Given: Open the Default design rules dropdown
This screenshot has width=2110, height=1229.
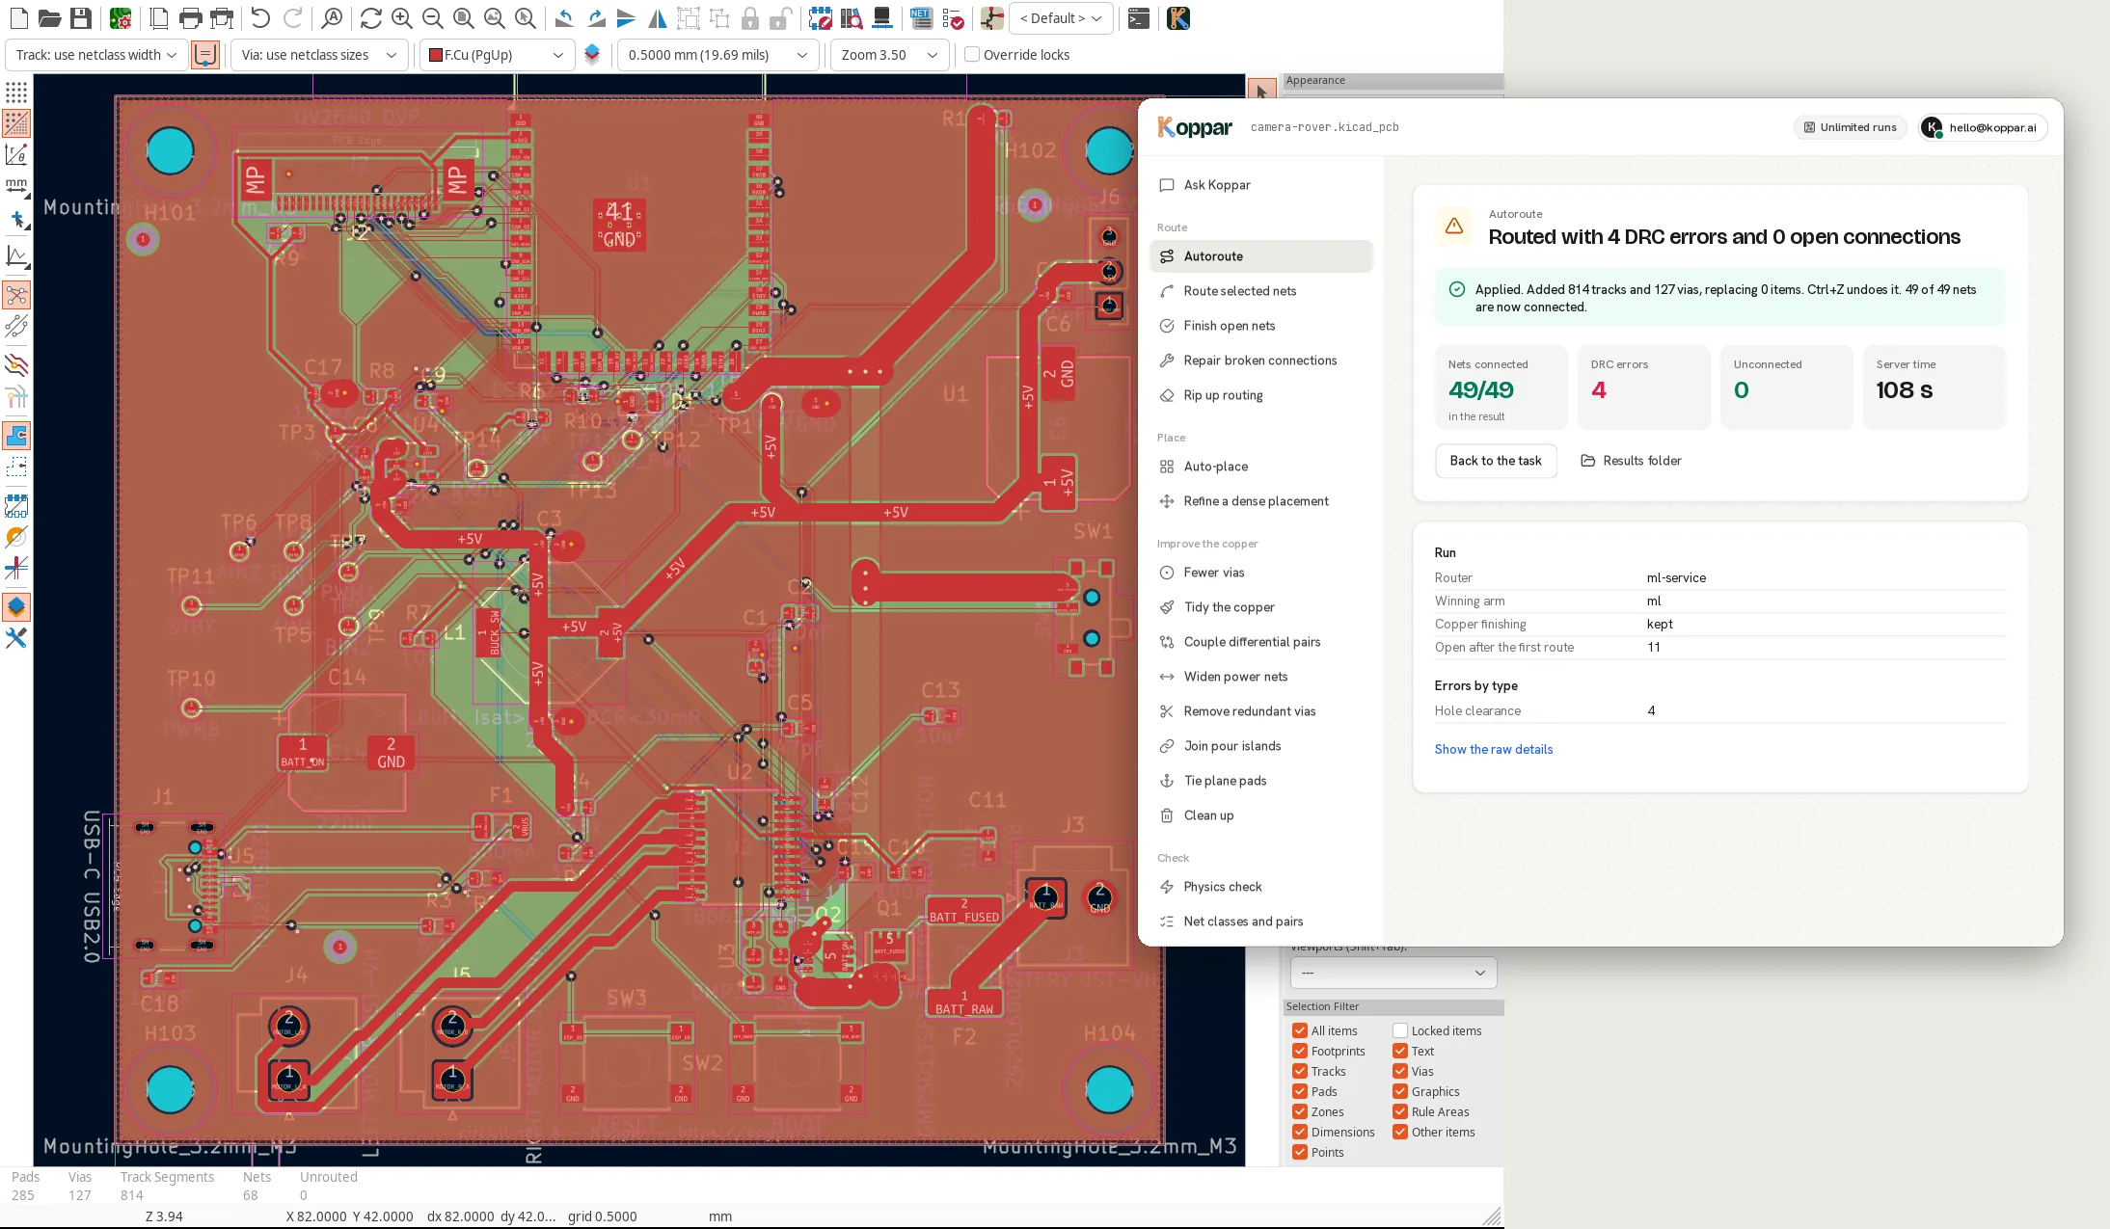Looking at the screenshot, I should click(x=1061, y=18).
